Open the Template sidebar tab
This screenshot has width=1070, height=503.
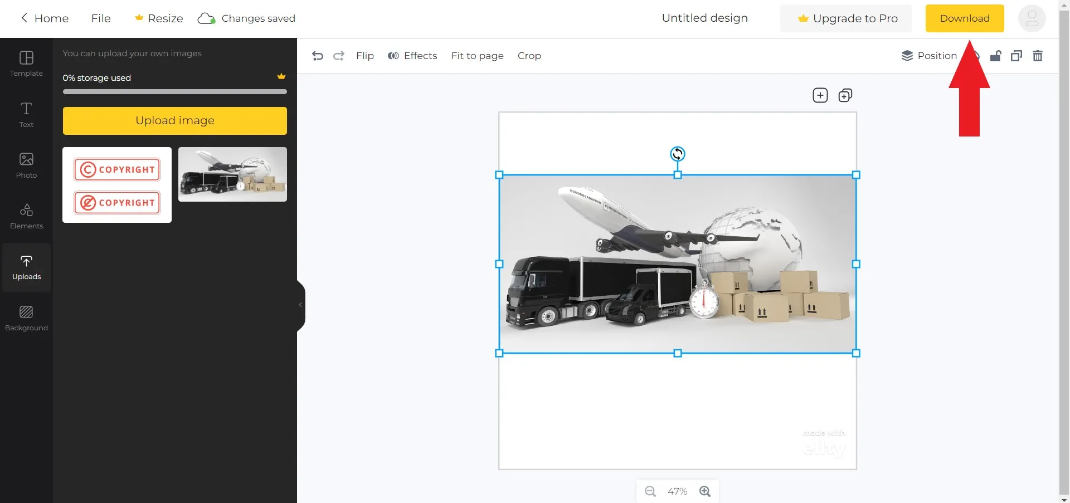coord(26,64)
